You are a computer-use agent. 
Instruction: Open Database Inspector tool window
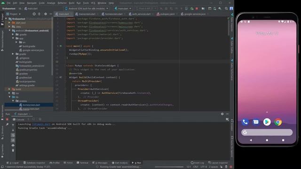click(34, 163)
